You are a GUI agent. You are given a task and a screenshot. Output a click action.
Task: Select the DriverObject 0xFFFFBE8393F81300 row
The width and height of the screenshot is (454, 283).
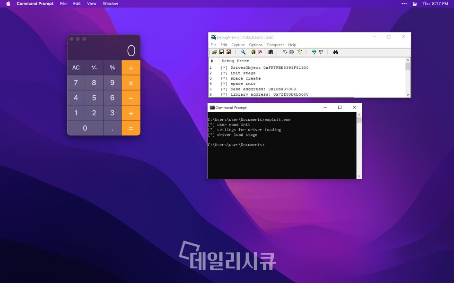[x=265, y=67]
